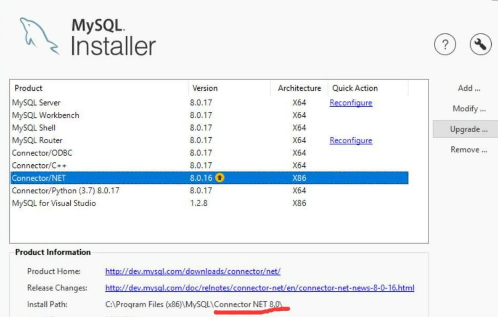Click 8.0.17 version in Connector/C++ row
This screenshot has width=498, height=317.
click(x=201, y=165)
